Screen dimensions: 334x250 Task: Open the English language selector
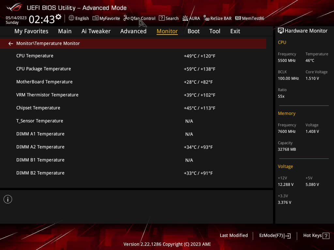pos(79,18)
